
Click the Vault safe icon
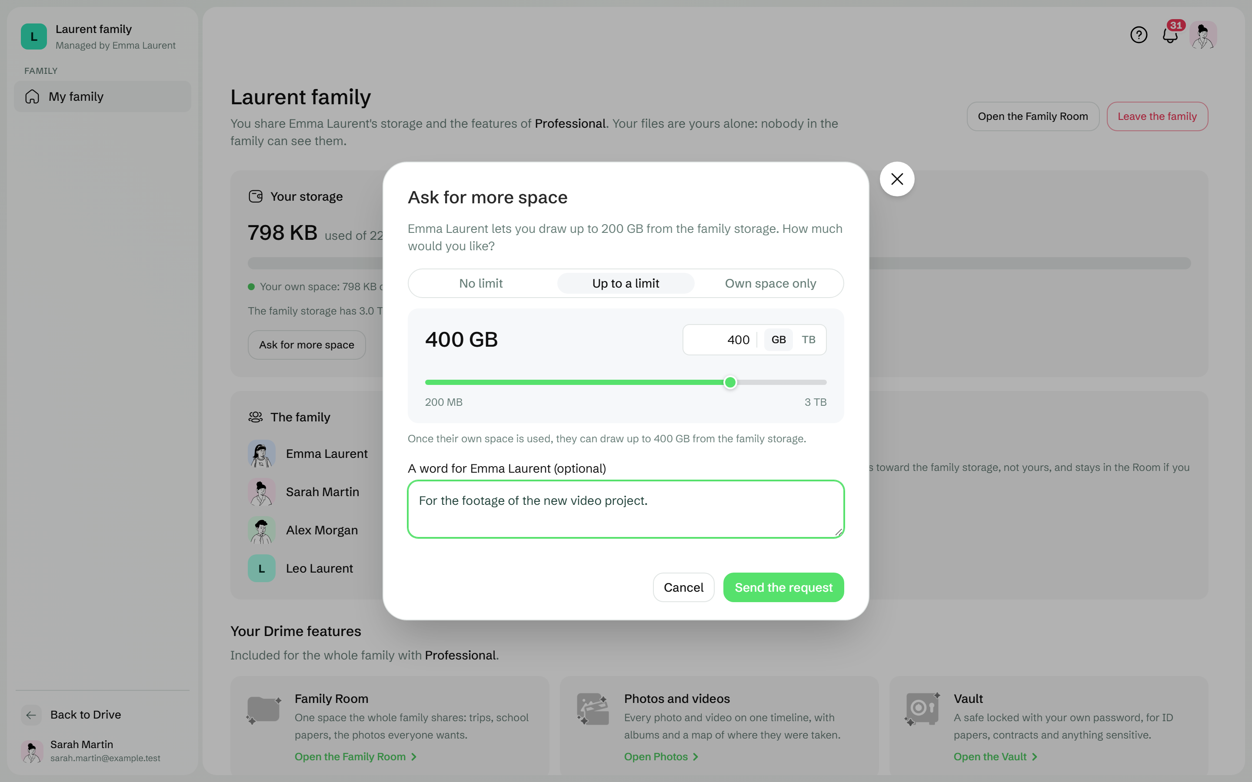[x=922, y=709]
